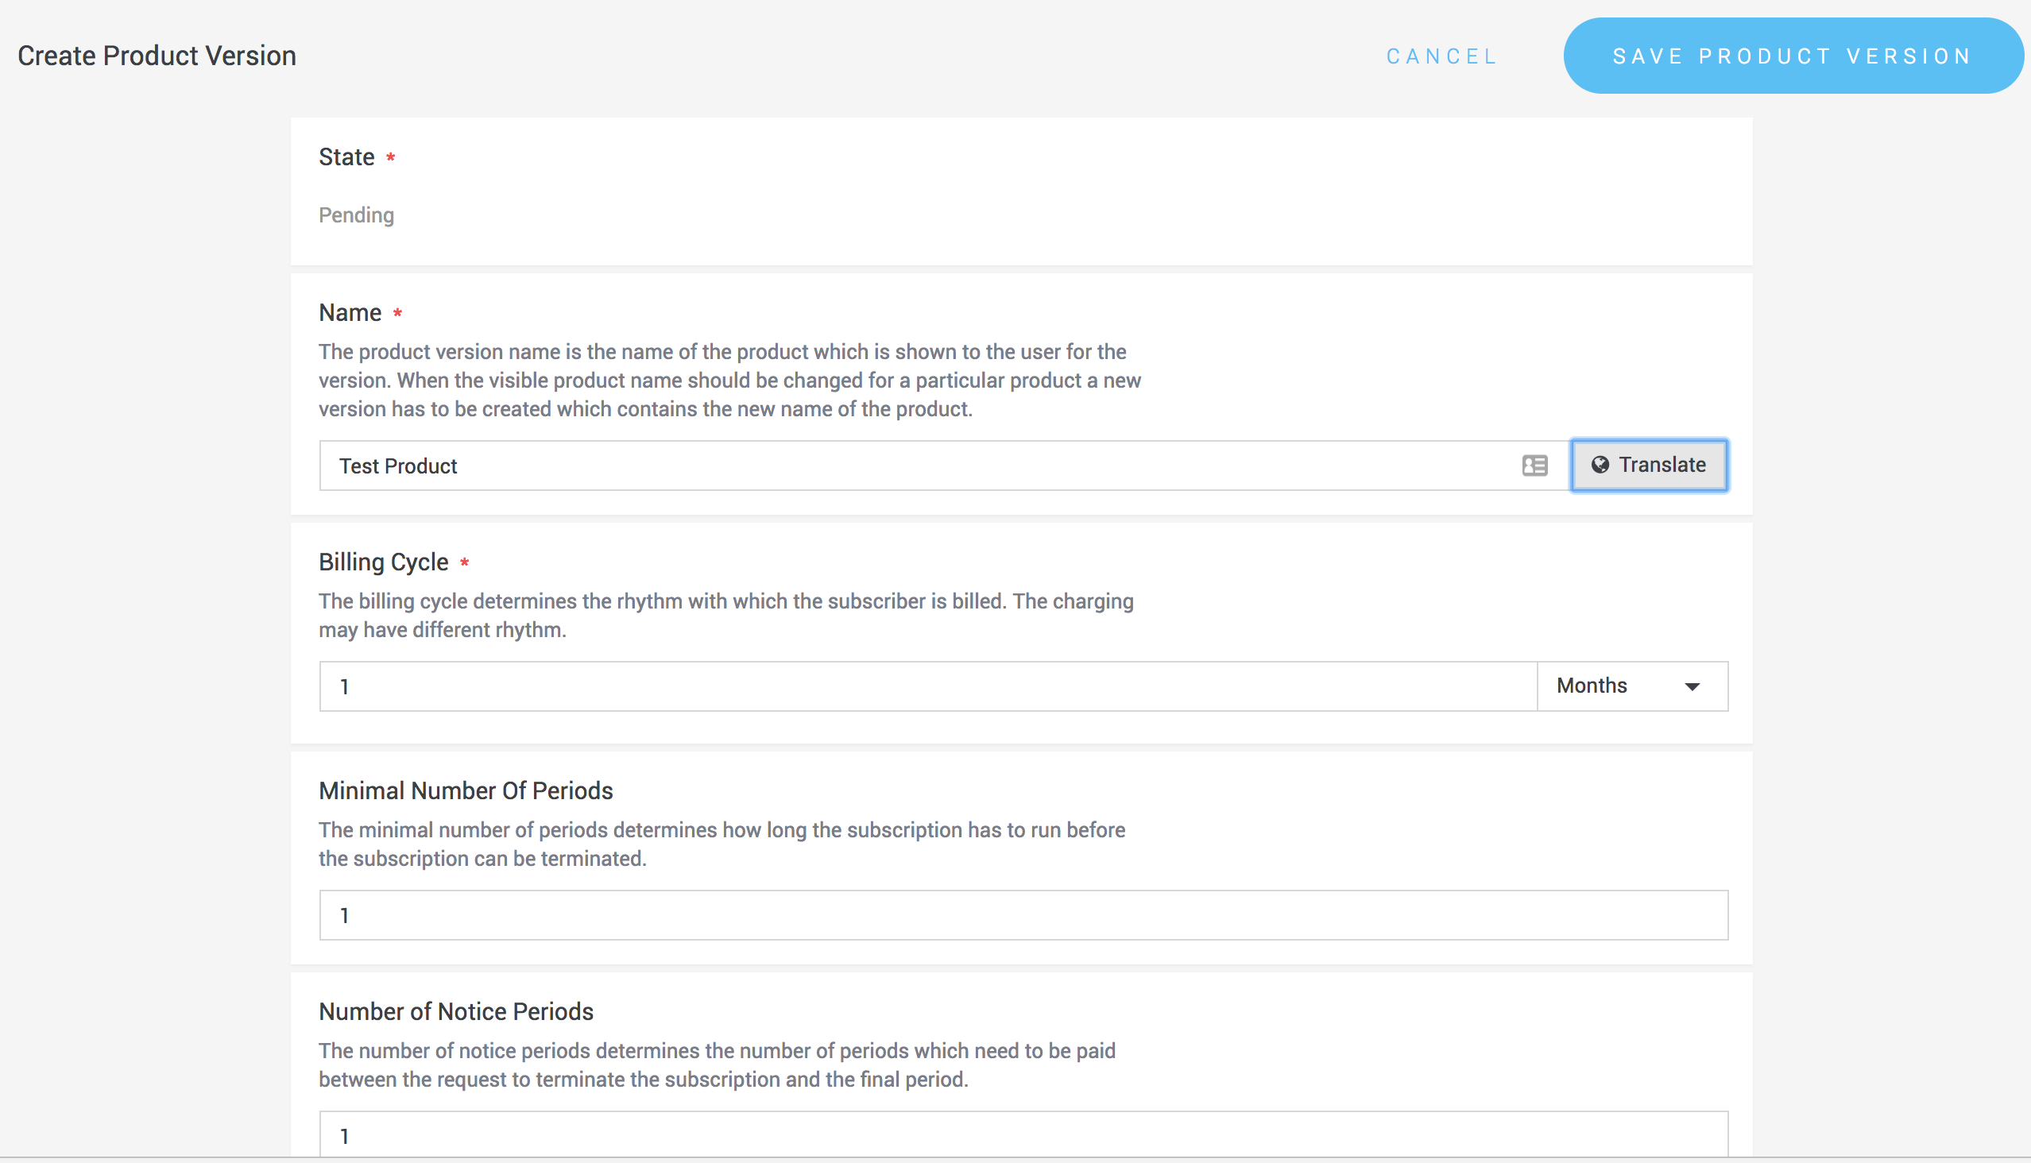Click the Number of Notice Periods label
Screen dimensions: 2031x1163
click(x=456, y=1012)
